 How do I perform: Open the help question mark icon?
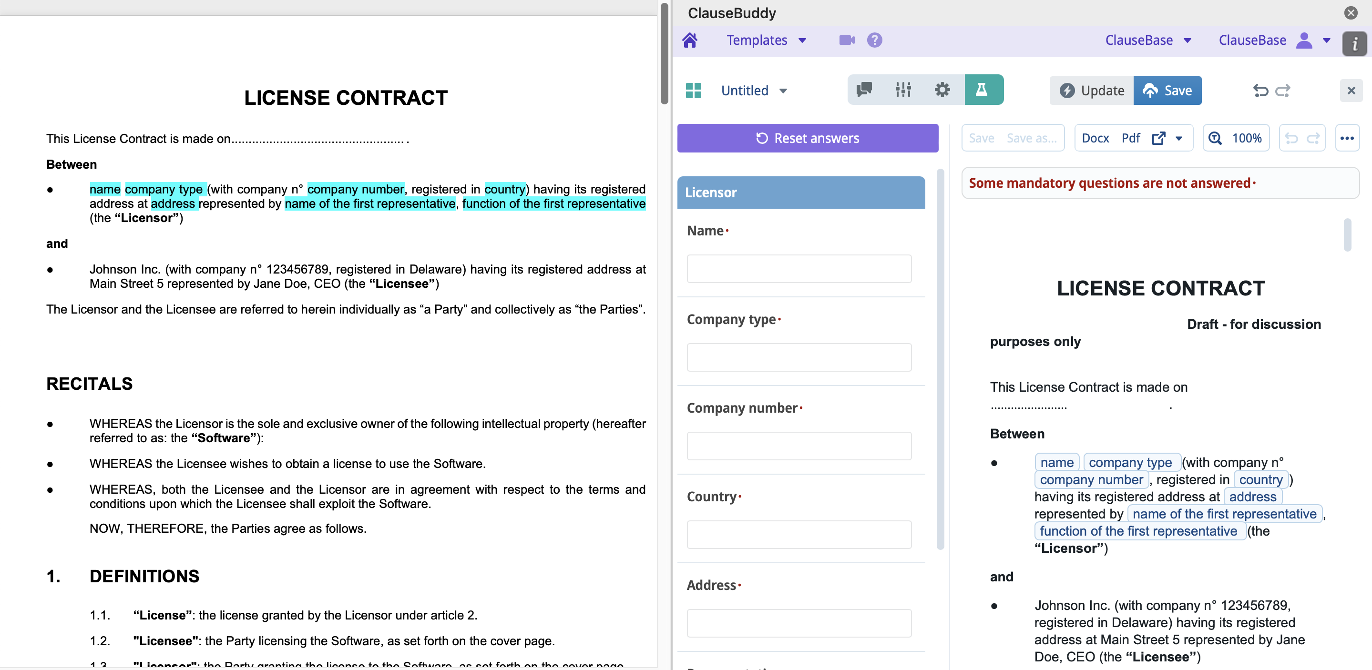tap(874, 40)
